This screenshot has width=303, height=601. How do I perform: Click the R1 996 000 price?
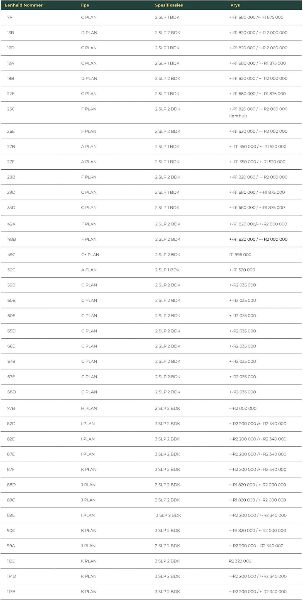[x=240, y=255]
